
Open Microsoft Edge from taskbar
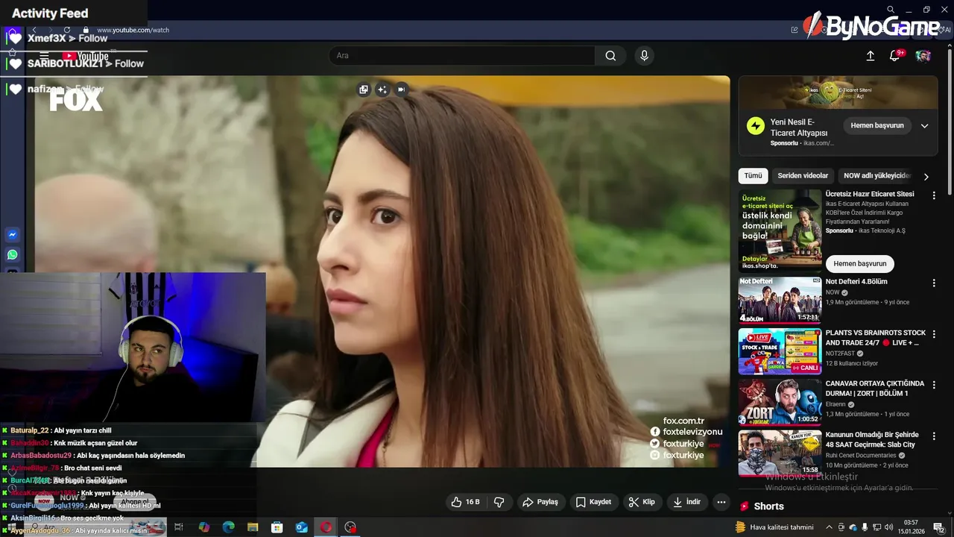coord(228,527)
